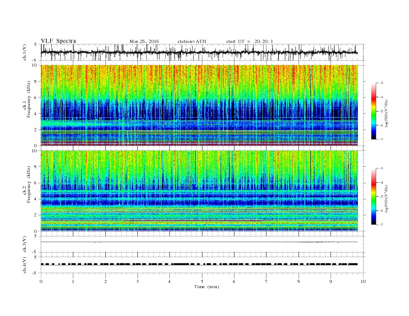Click time axis tick label "10"
Screen dimensions: 409x316
(363, 281)
